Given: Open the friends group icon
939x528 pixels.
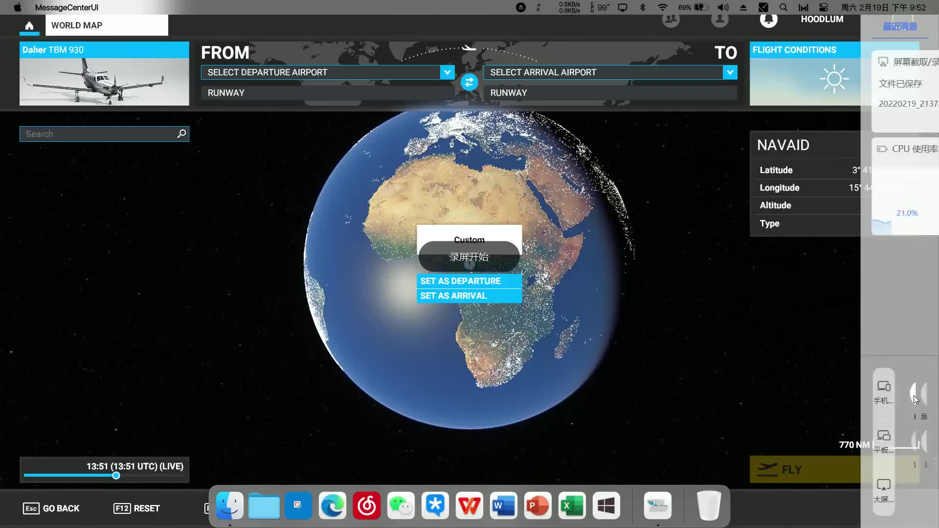Looking at the screenshot, I should [671, 20].
